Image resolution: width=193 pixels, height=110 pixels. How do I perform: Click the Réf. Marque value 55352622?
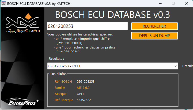pos(84,100)
